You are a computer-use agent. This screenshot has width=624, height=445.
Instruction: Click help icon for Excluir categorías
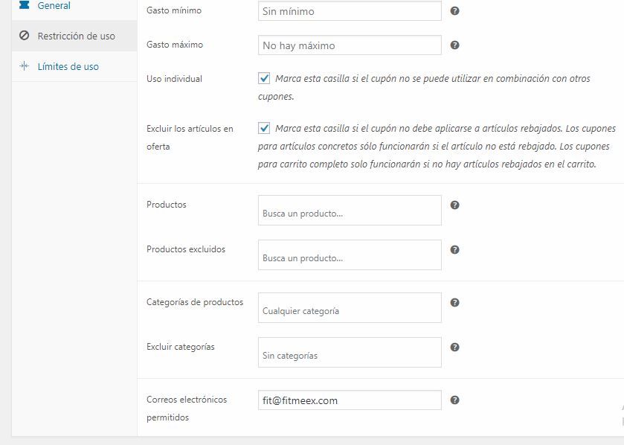454,347
